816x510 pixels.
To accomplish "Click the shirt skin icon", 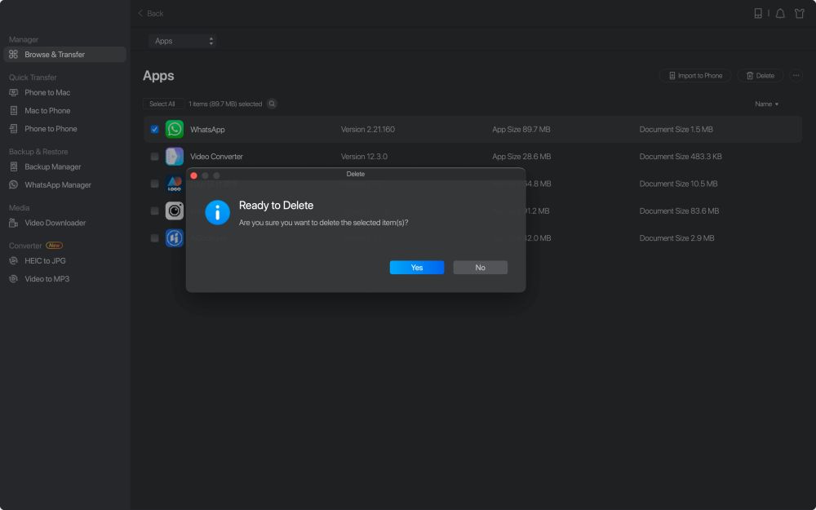I will pyautogui.click(x=800, y=14).
